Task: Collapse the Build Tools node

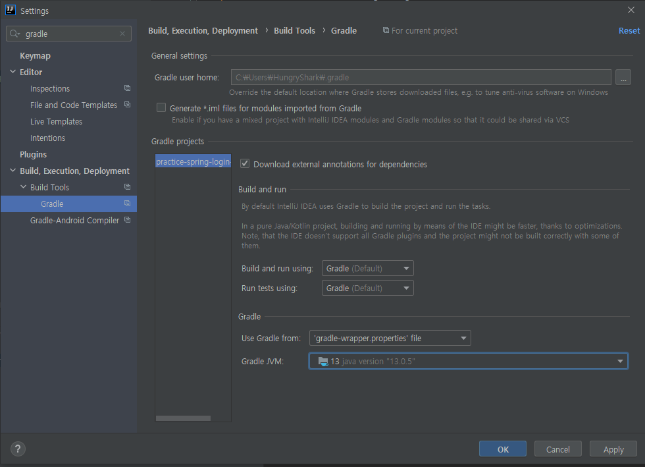Action: pos(24,187)
